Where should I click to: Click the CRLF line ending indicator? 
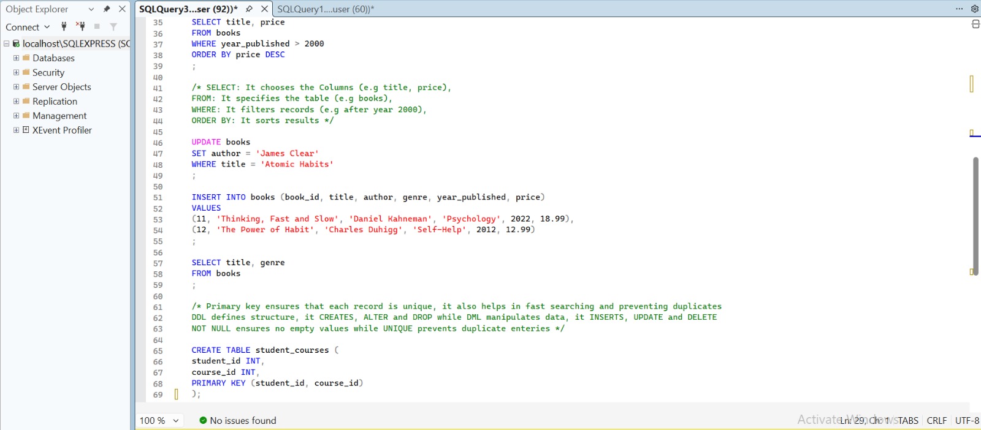coord(937,420)
